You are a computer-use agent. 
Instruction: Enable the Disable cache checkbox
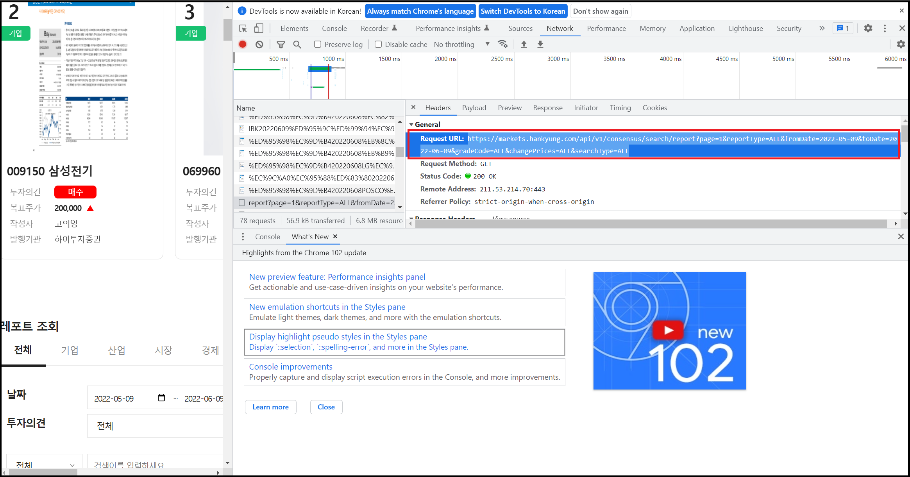pos(378,45)
